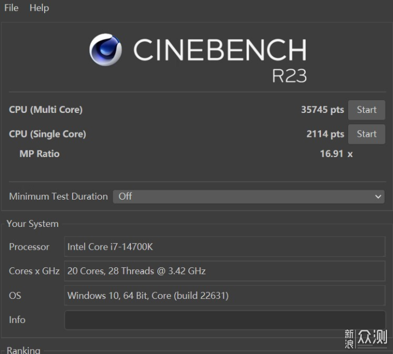
Task: Open the Help menu
Action: point(39,8)
